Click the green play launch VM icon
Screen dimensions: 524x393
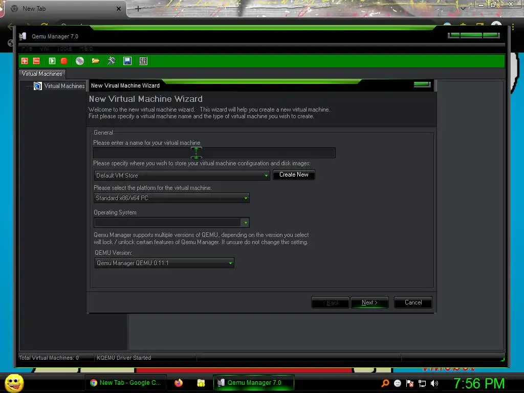(52, 61)
